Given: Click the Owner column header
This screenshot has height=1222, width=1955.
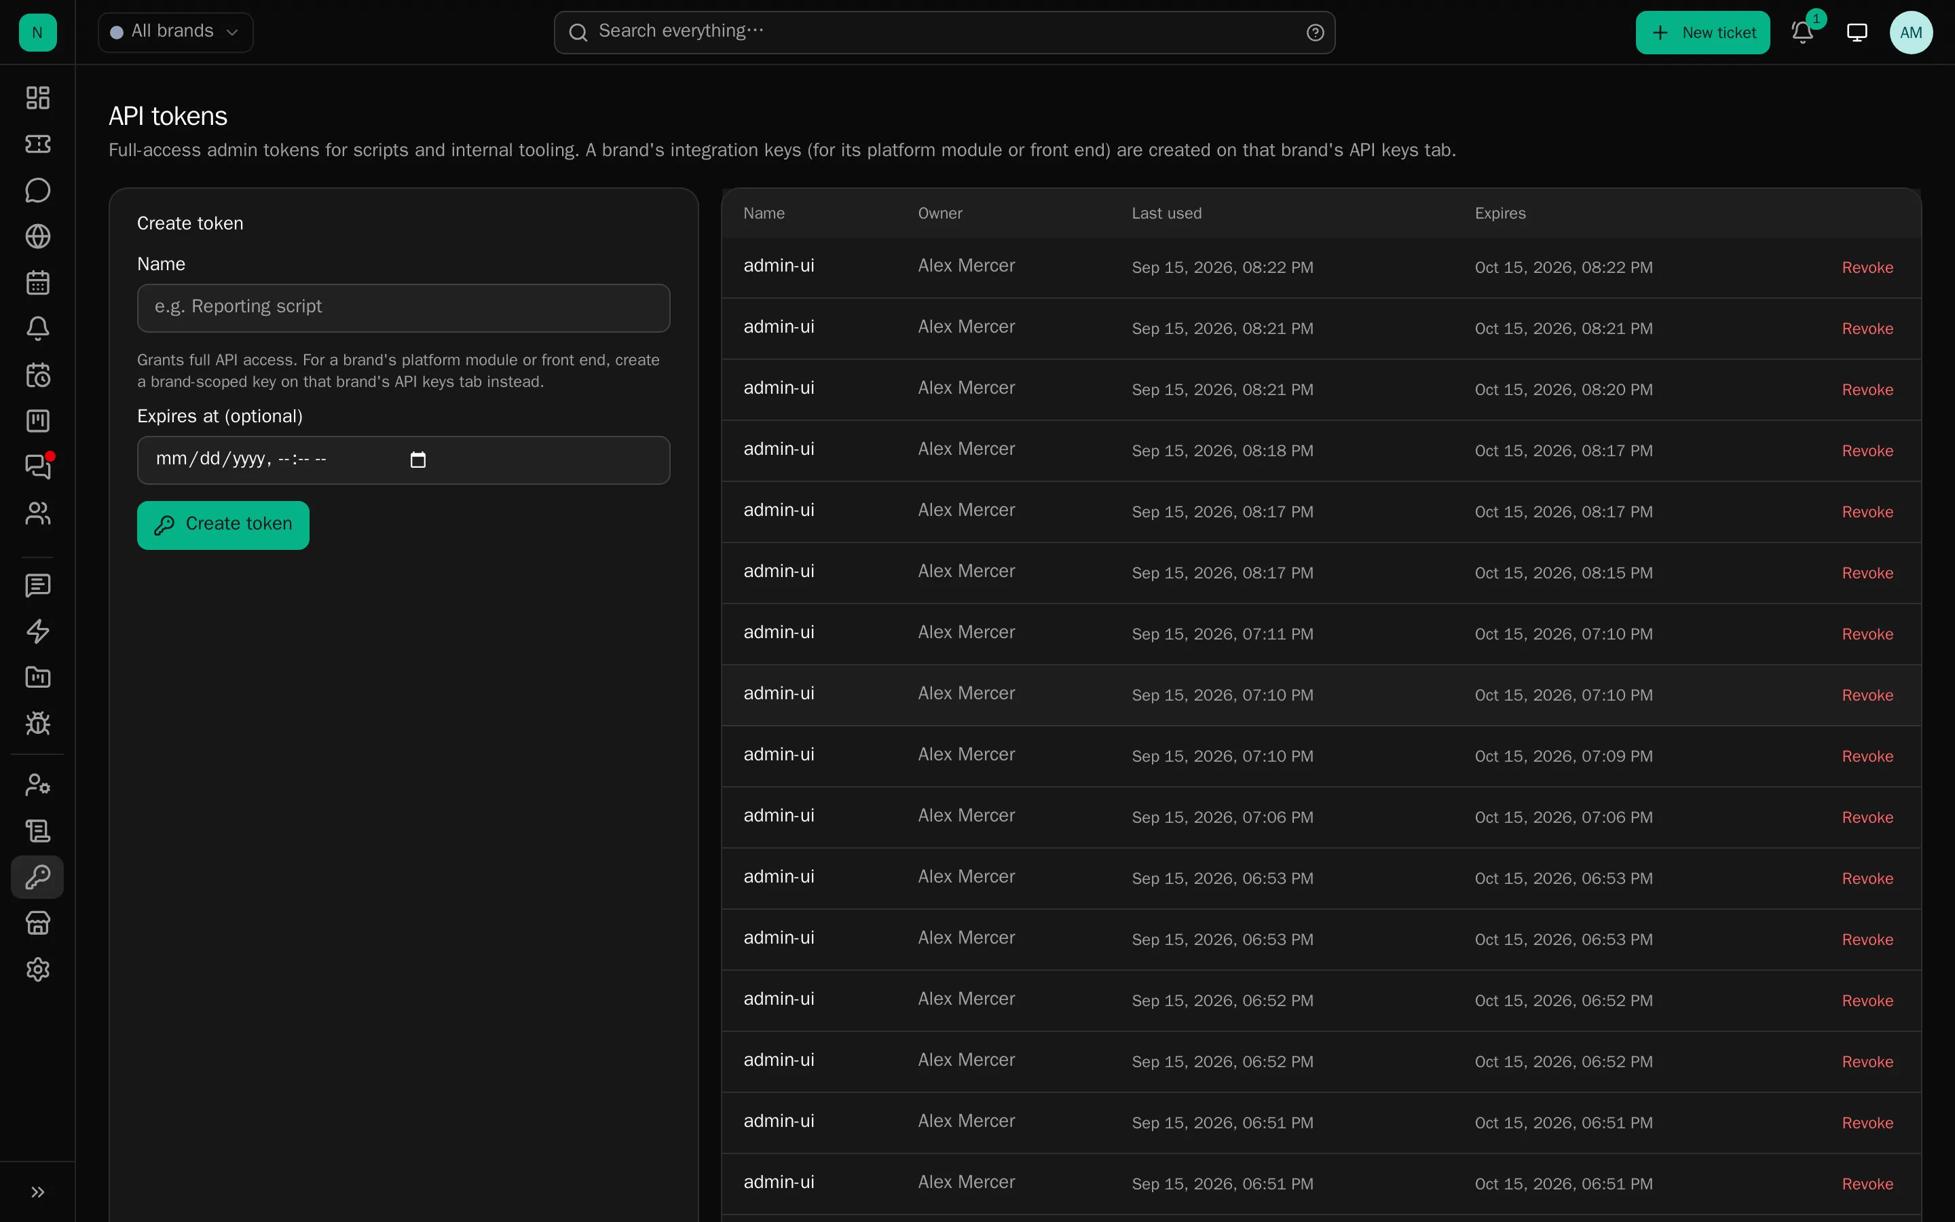Looking at the screenshot, I should 939,213.
